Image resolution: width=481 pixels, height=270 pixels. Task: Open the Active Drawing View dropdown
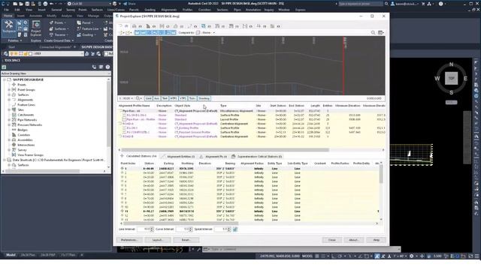click(x=56, y=73)
